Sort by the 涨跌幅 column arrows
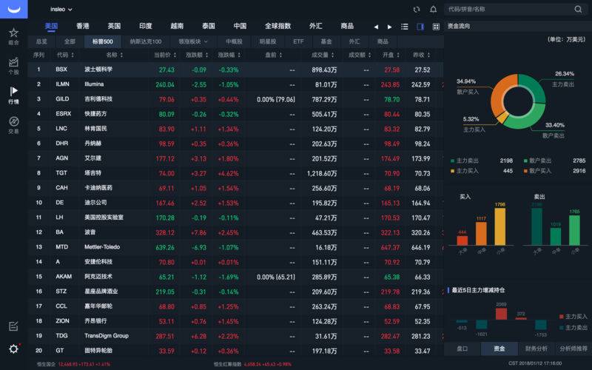The image size is (592, 370). [239, 55]
